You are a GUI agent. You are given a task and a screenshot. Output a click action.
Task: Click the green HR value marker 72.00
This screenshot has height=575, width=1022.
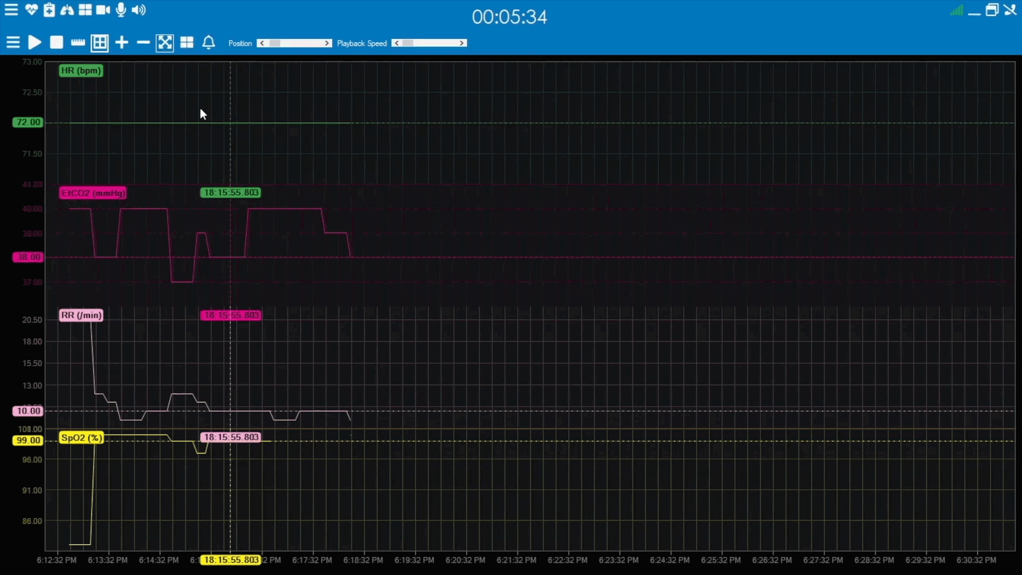click(x=28, y=122)
